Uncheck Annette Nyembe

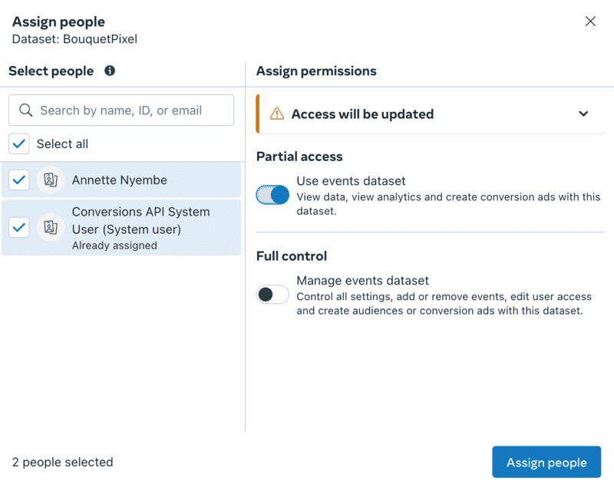click(x=18, y=180)
